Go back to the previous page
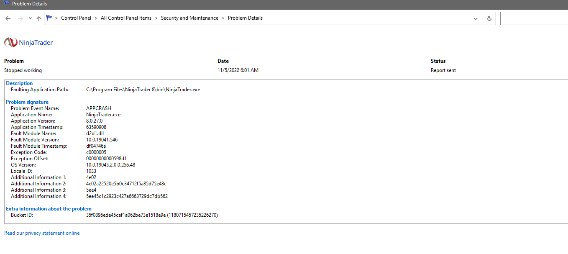This screenshot has height=254, width=568. tap(8, 18)
